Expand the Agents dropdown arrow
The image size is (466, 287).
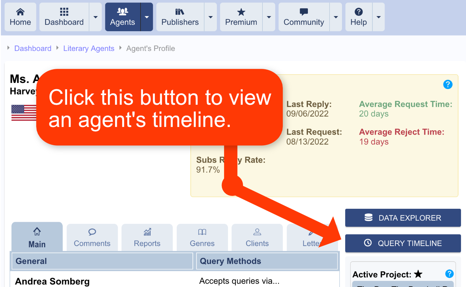147,17
